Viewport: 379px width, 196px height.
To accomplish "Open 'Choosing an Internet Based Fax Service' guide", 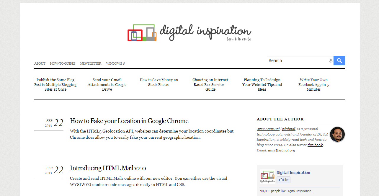I will [210, 85].
